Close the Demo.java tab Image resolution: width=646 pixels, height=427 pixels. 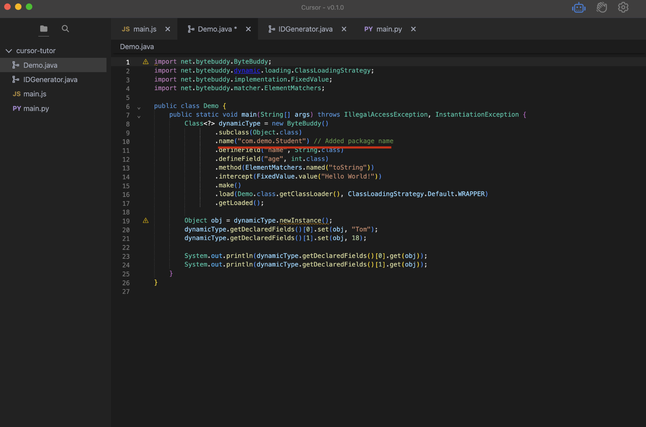[249, 29]
